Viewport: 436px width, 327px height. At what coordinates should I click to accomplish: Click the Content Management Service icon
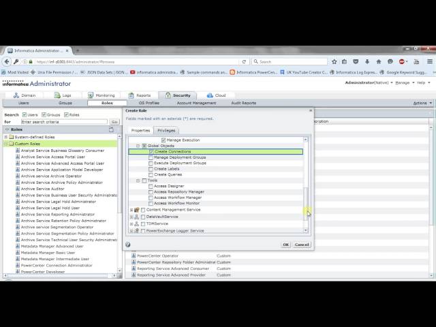pyautogui.click(x=136, y=210)
